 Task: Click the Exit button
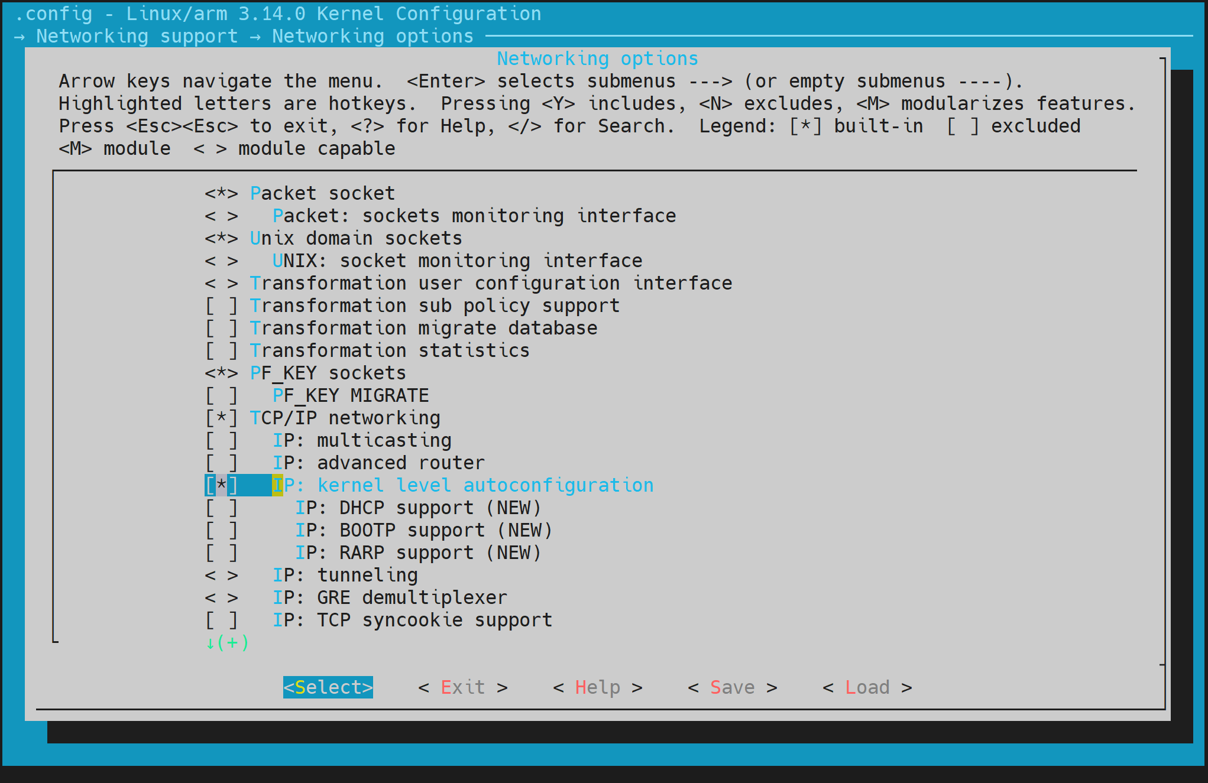(x=462, y=687)
